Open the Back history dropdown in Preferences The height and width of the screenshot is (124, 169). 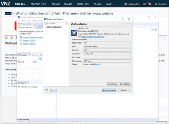pos(122,24)
